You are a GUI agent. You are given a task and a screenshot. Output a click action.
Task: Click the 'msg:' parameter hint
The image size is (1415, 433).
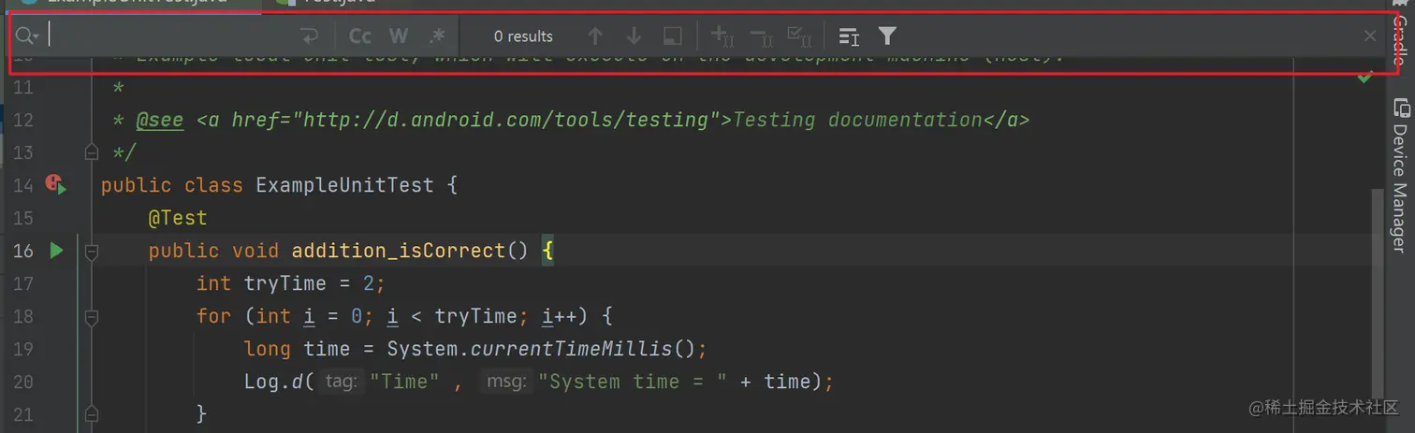pos(505,382)
